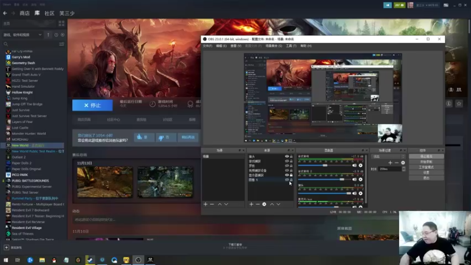Open File Explorer from the taskbar
This screenshot has height=265, width=471.
tap(42, 260)
